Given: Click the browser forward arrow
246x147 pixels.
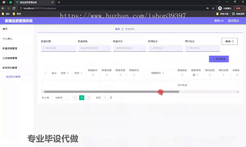Looking at the screenshot, I should click(x=8, y=8).
